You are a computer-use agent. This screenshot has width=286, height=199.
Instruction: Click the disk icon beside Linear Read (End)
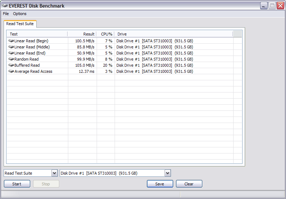[11, 53]
